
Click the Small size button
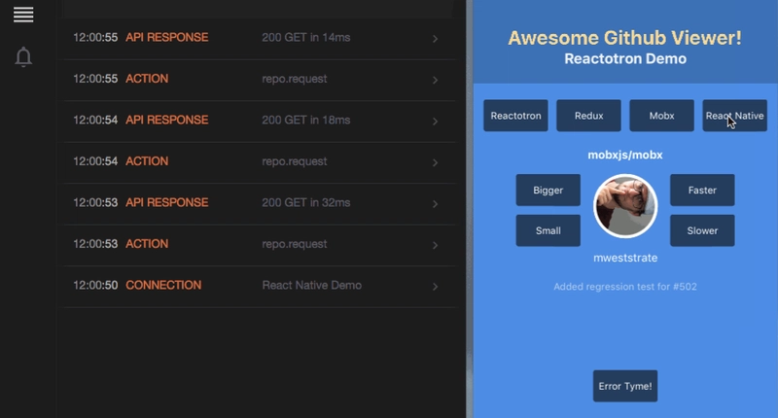coord(548,230)
